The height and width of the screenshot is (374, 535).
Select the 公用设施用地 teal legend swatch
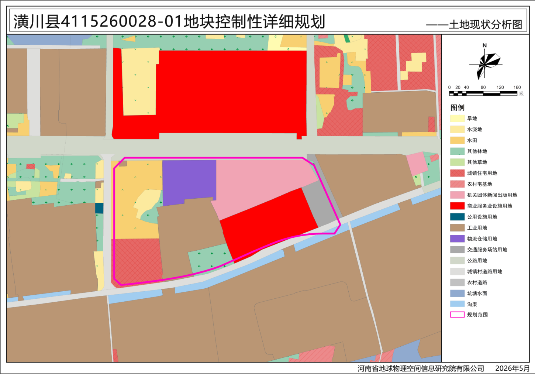457,217
